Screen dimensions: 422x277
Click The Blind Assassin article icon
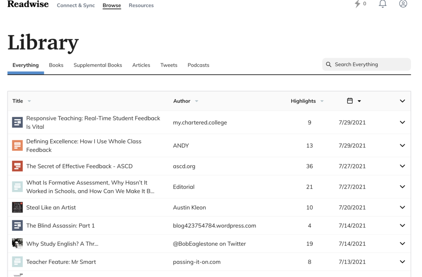(17, 225)
